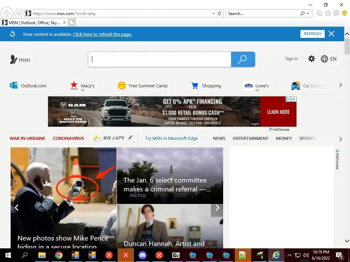
Task: Click the REFRESH button in banner
Action: pyautogui.click(x=312, y=34)
